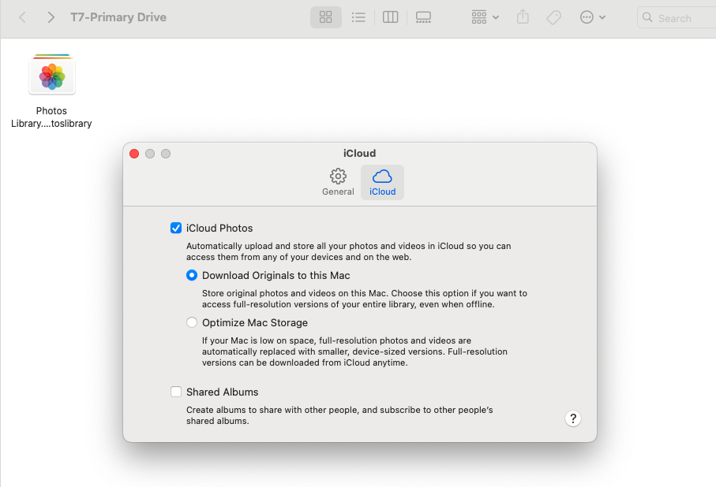Image resolution: width=716 pixels, height=487 pixels.
Task: Select the Photos Library file icon
Action: [52, 74]
